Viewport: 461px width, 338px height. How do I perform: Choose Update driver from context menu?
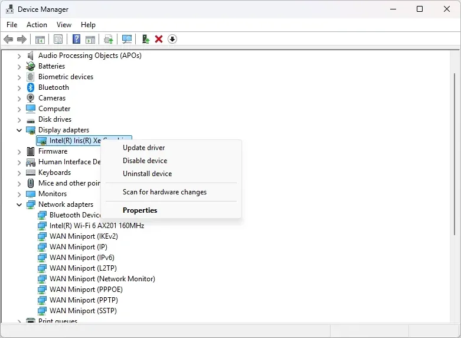[x=171, y=148]
